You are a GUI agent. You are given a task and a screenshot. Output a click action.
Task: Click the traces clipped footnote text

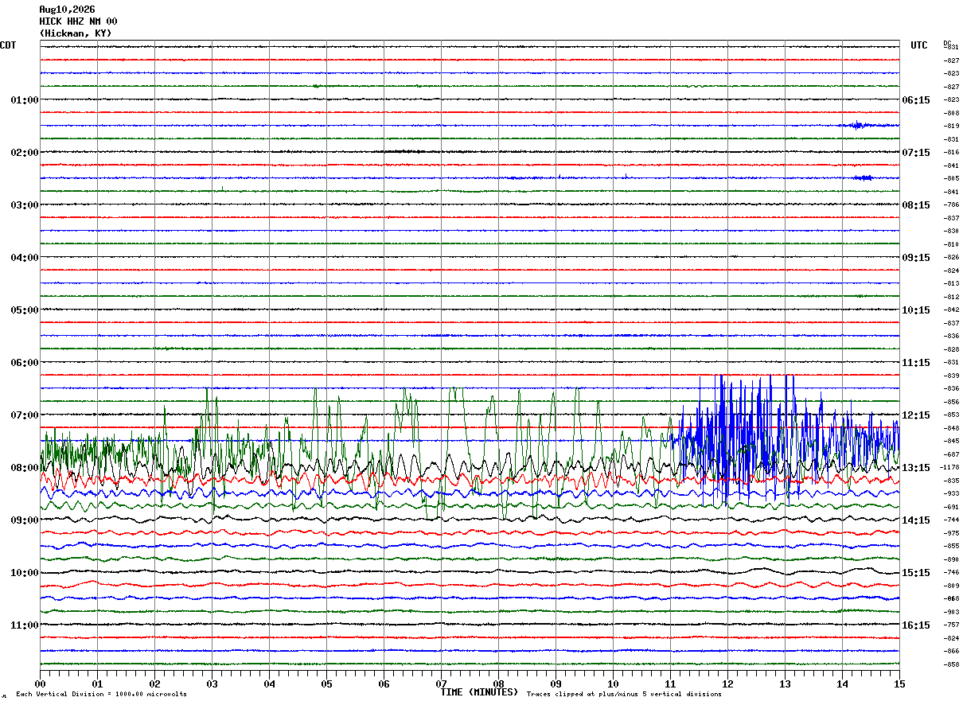(x=624, y=695)
